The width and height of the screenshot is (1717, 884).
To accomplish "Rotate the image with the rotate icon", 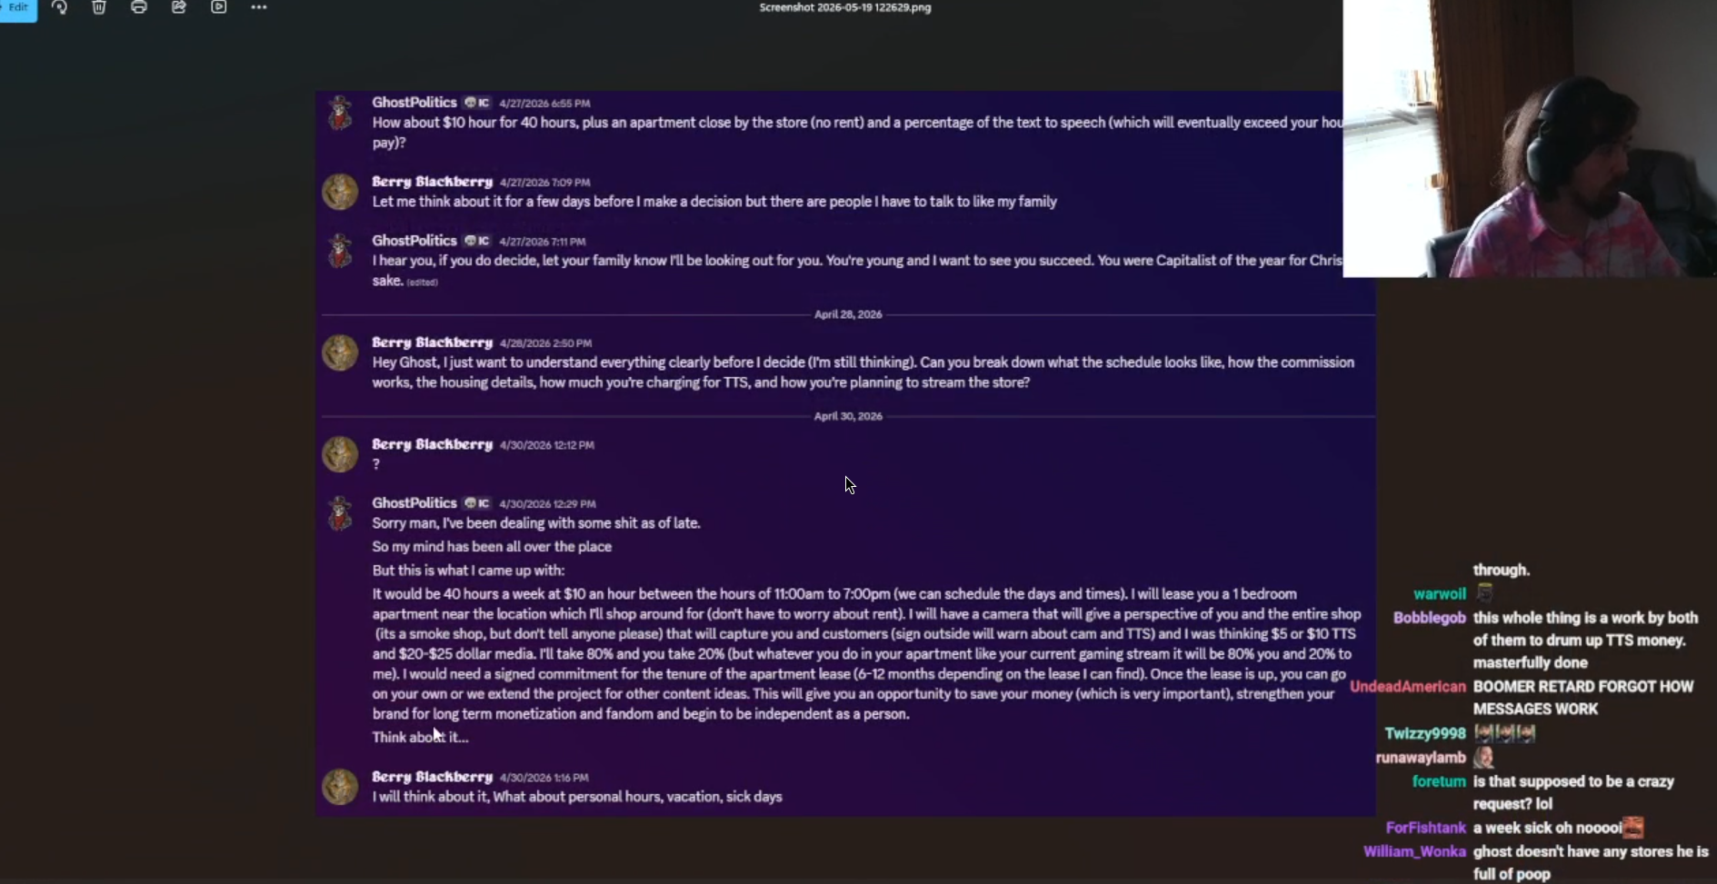I will point(60,7).
